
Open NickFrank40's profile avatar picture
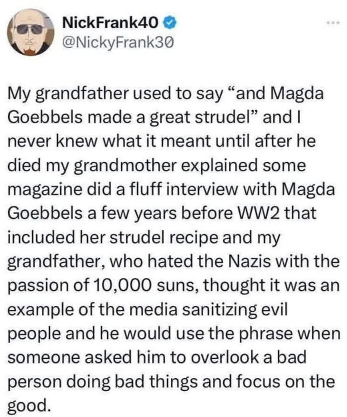[30, 33]
